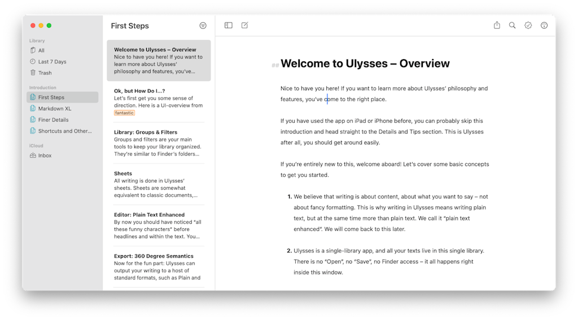This screenshot has height=320, width=578.
Task: Open the revision check badge icon
Action: coord(528,25)
